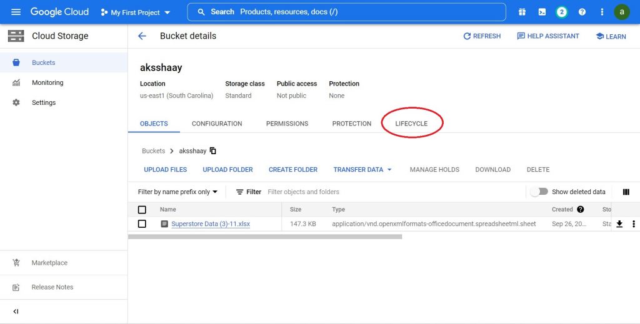The width and height of the screenshot is (640, 324).
Task: Sort by the Name column header
Action: pos(167,210)
